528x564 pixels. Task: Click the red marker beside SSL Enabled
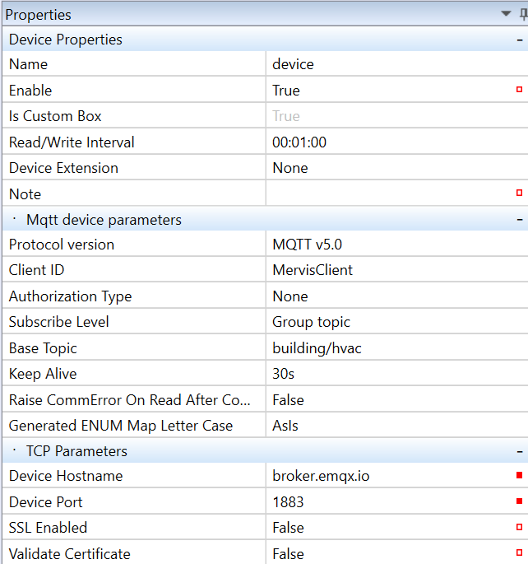(519, 528)
